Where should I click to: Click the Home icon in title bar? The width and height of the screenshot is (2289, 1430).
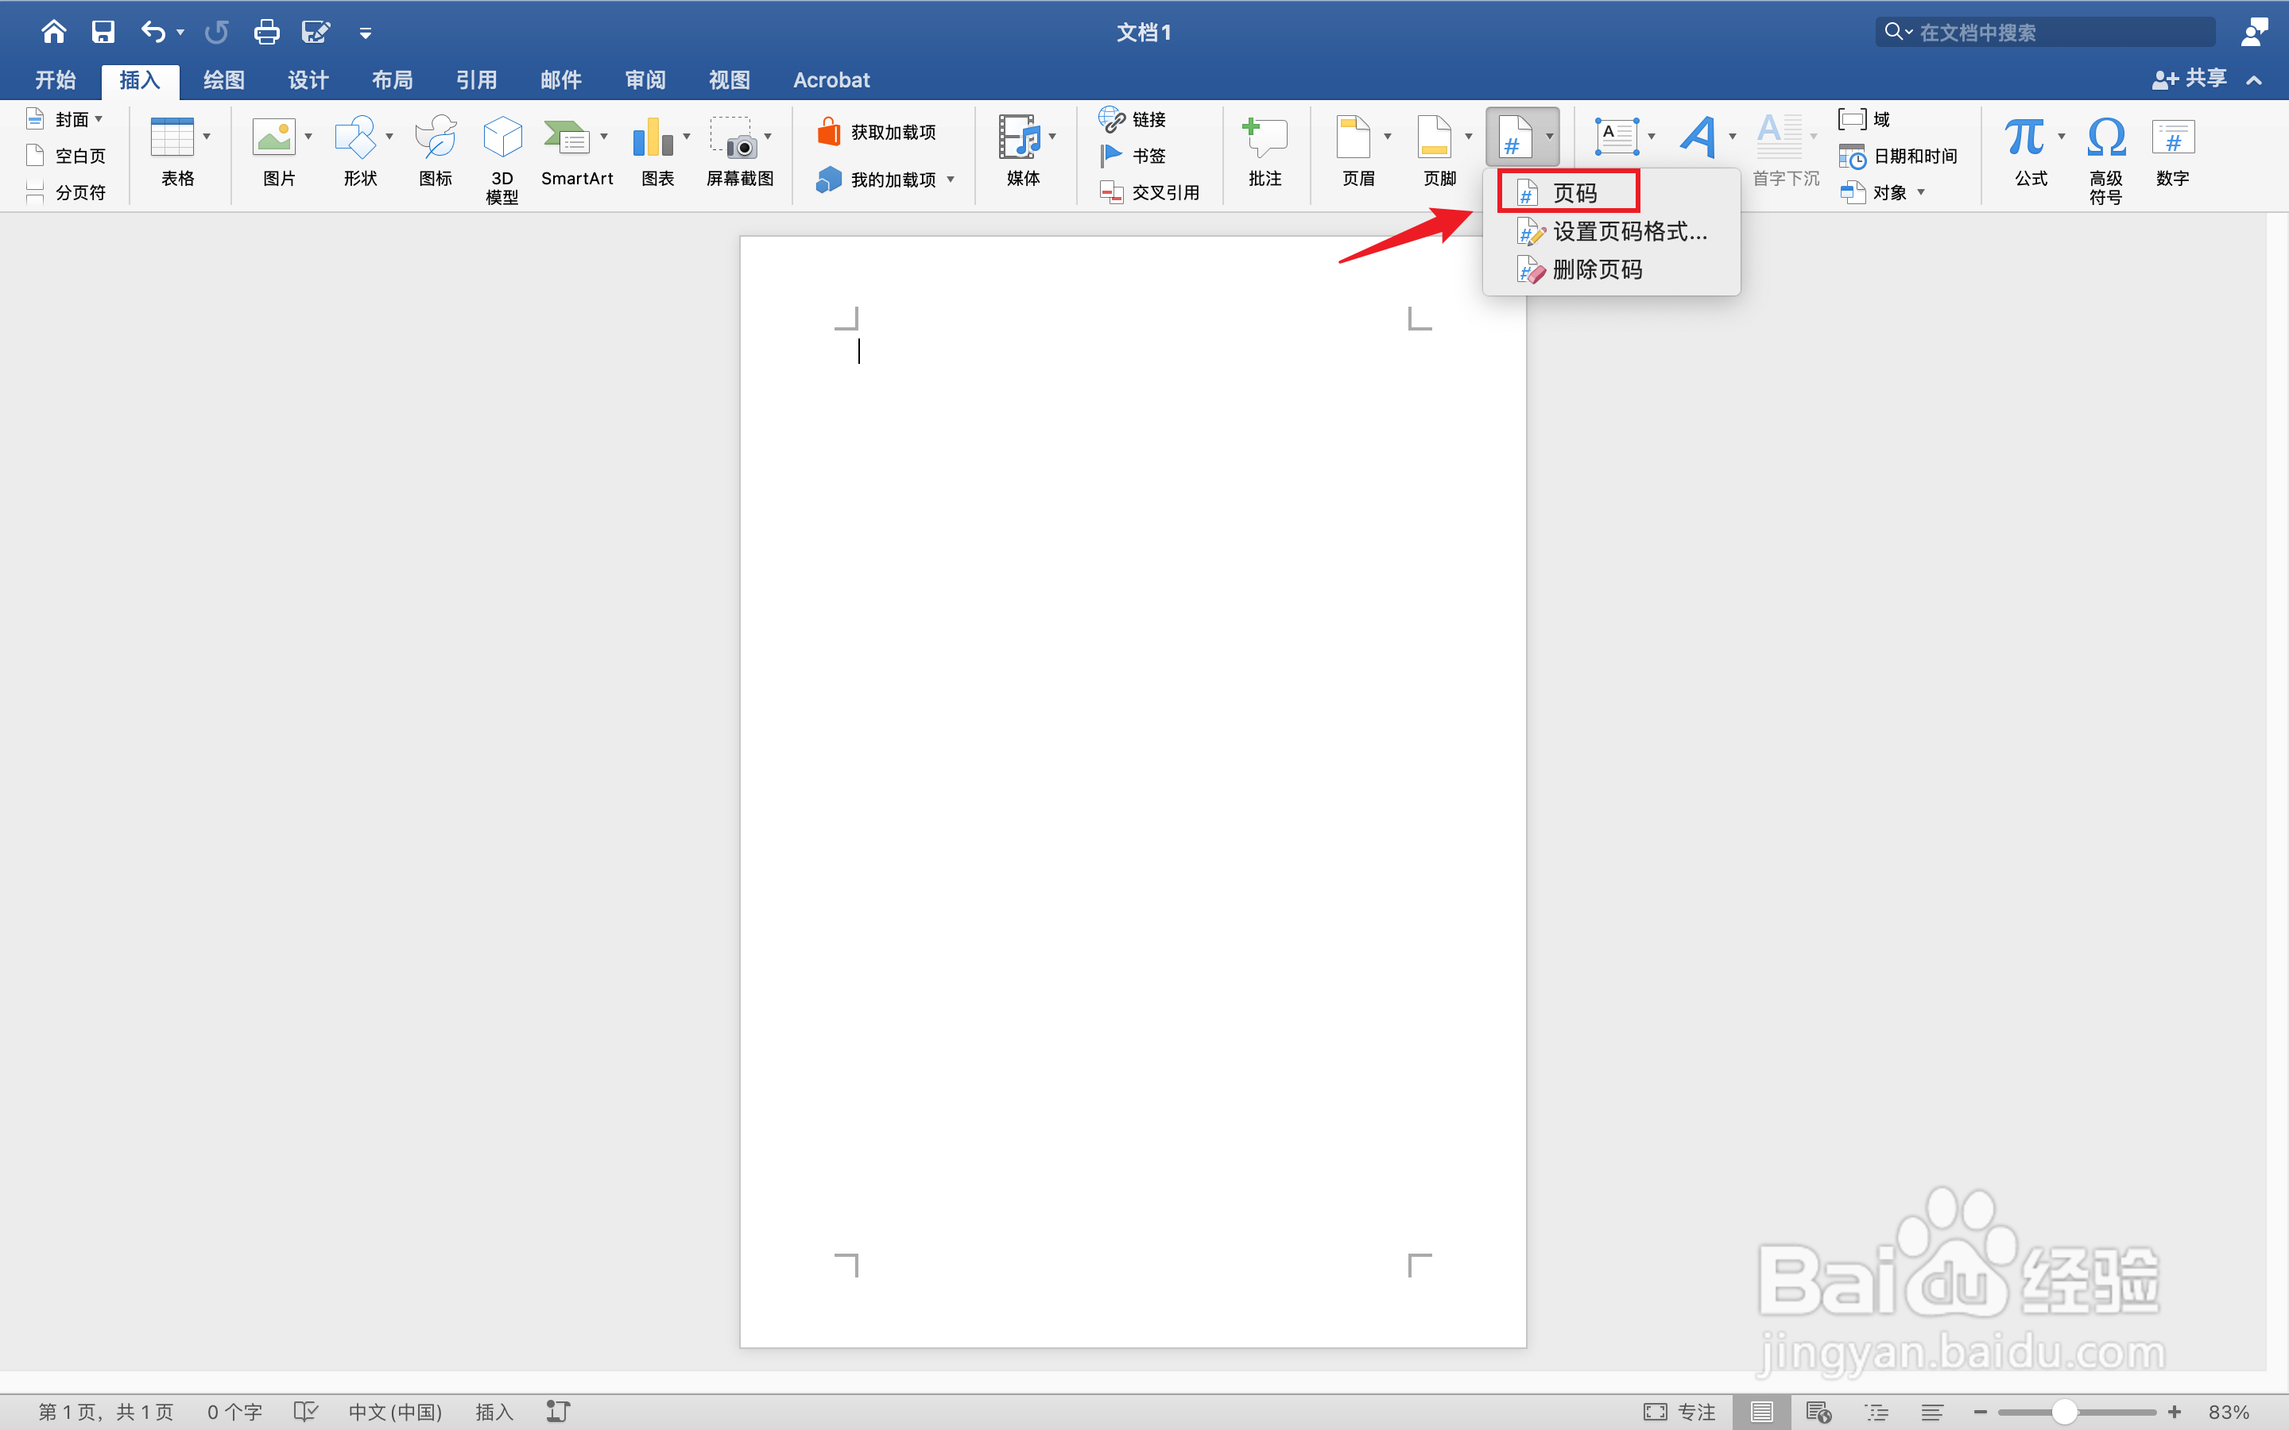click(54, 32)
